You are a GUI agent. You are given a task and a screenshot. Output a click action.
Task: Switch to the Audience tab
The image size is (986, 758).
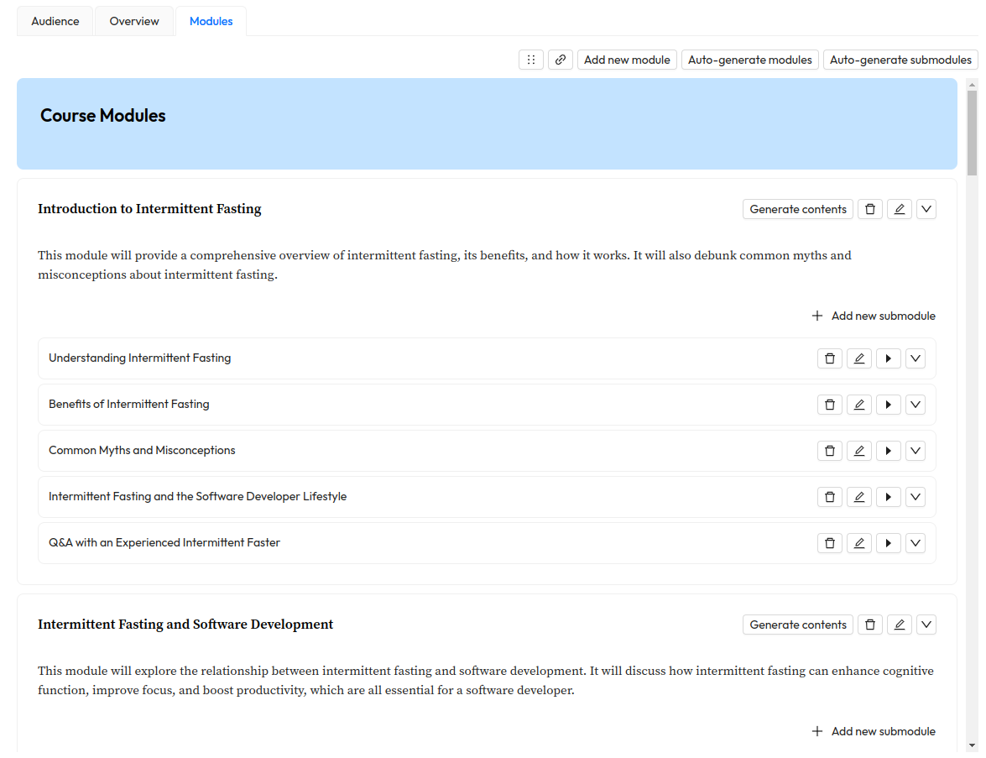coord(55,21)
